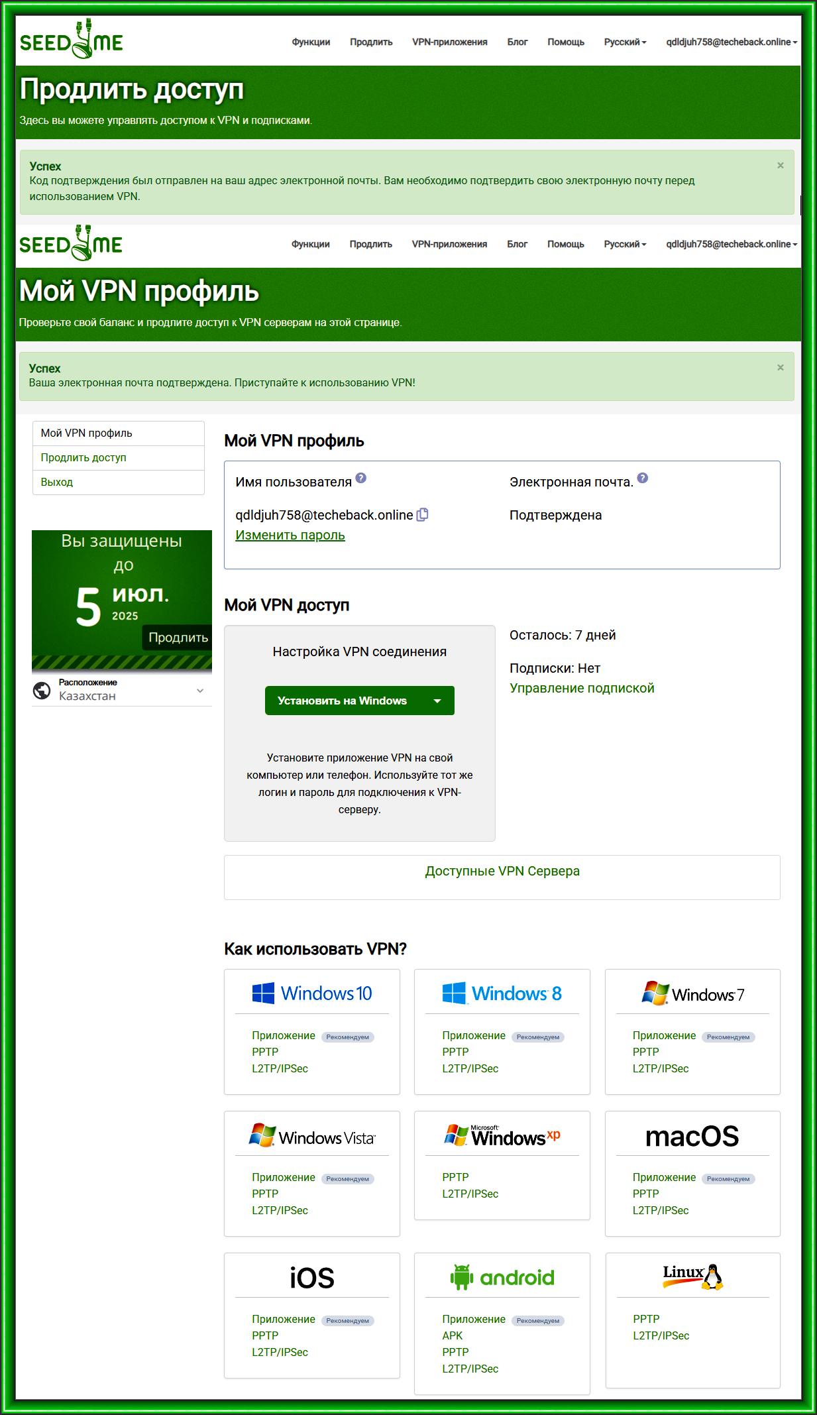Open Функции in the second header
The width and height of the screenshot is (817, 1415).
tap(311, 244)
